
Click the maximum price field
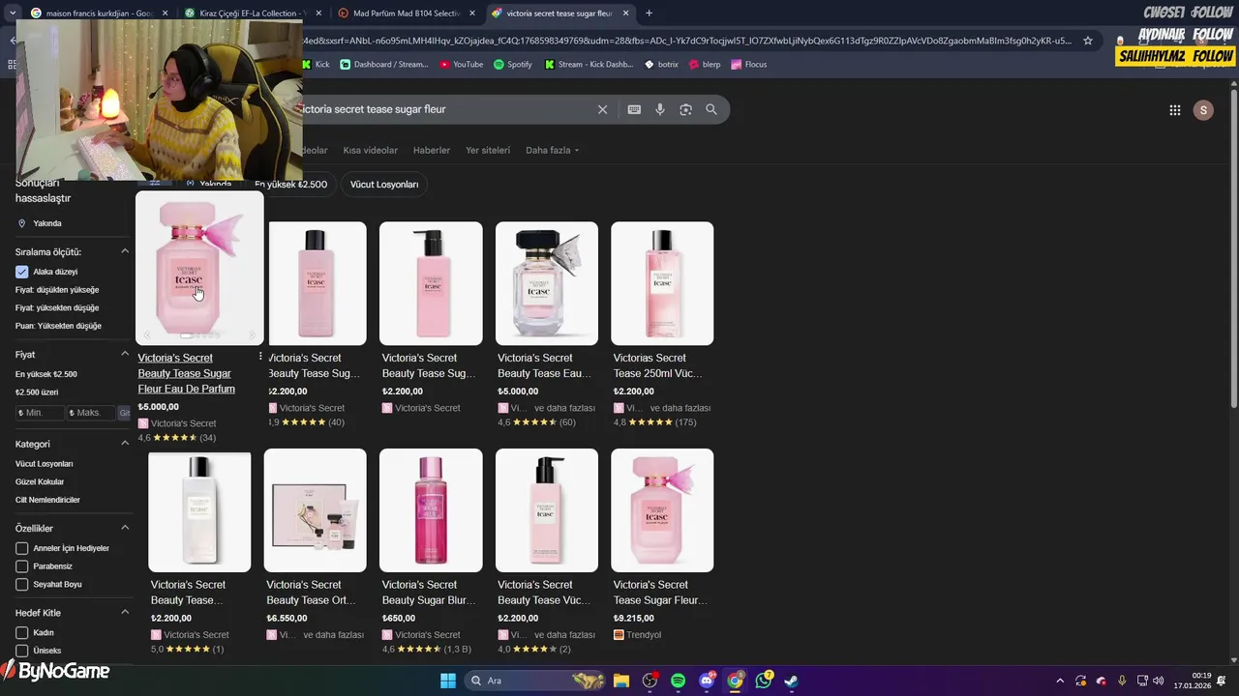[91, 413]
